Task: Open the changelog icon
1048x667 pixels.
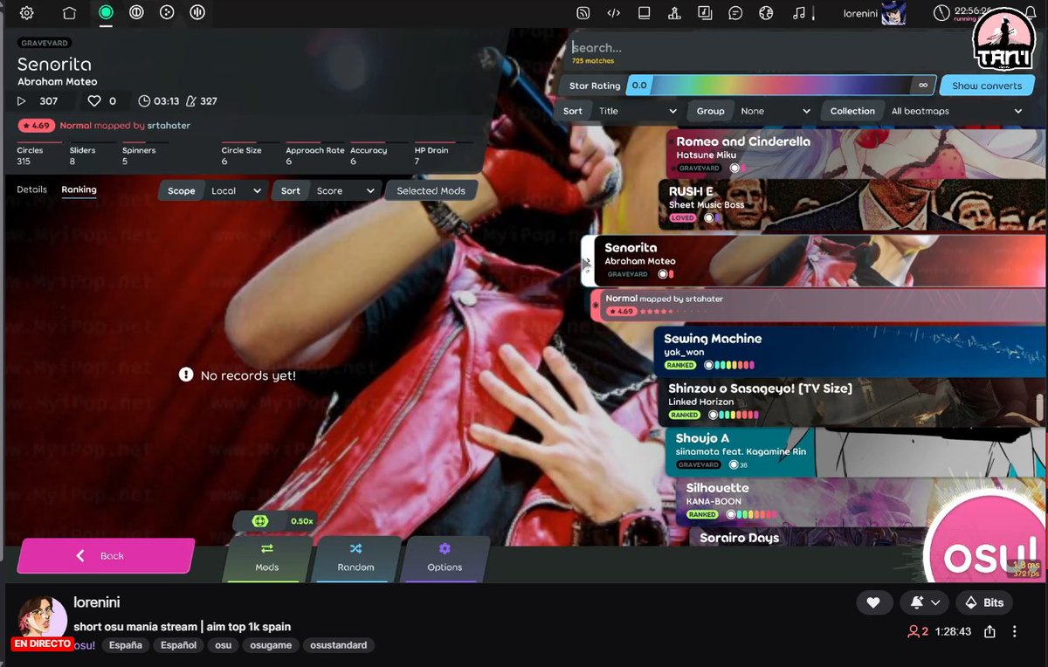Action: pos(614,13)
